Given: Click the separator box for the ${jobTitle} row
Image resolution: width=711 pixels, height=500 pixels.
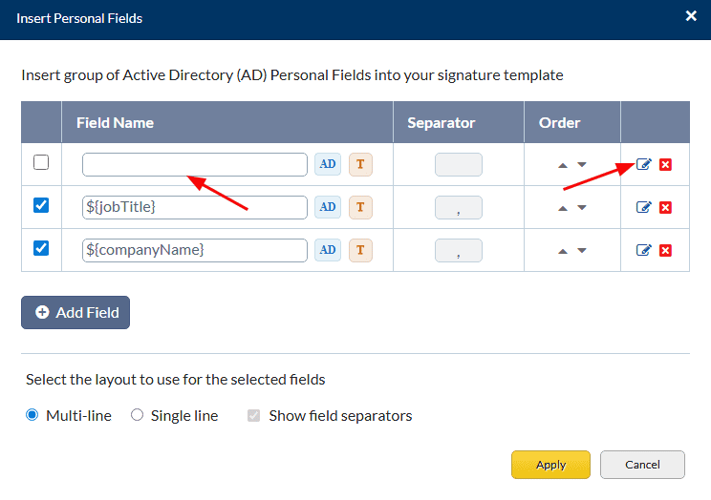Looking at the screenshot, I should pyautogui.click(x=459, y=207).
